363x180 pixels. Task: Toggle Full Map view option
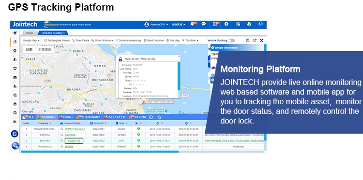173,41
